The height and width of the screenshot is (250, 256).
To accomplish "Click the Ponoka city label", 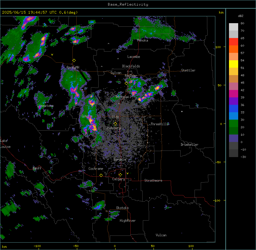I will click(x=143, y=40).
